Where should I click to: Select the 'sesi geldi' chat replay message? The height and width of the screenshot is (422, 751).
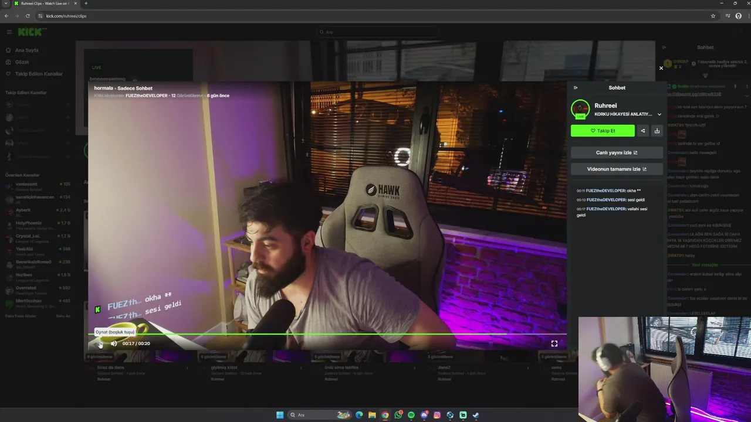(610, 200)
